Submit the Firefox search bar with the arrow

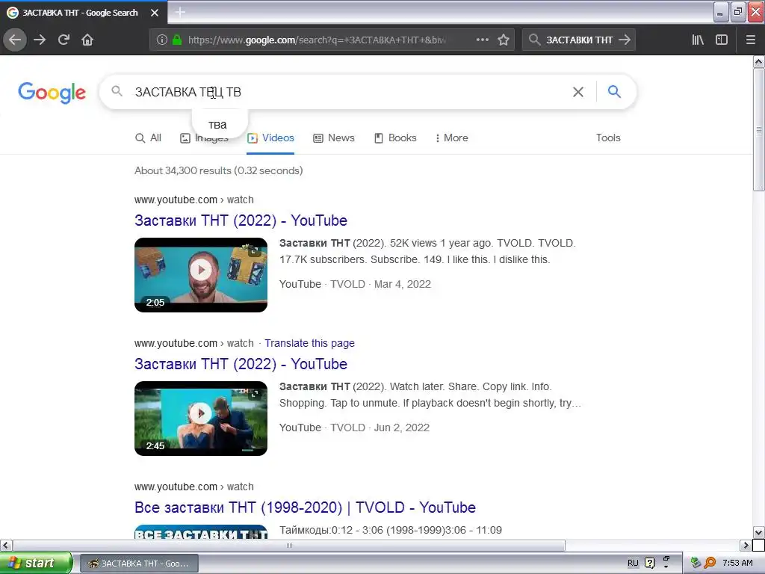point(625,40)
